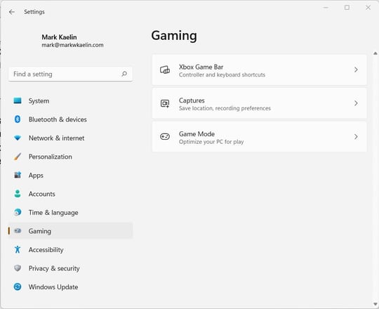379x309 pixels.
Task: Go to Bluetooth & devices
Action: pos(71,119)
